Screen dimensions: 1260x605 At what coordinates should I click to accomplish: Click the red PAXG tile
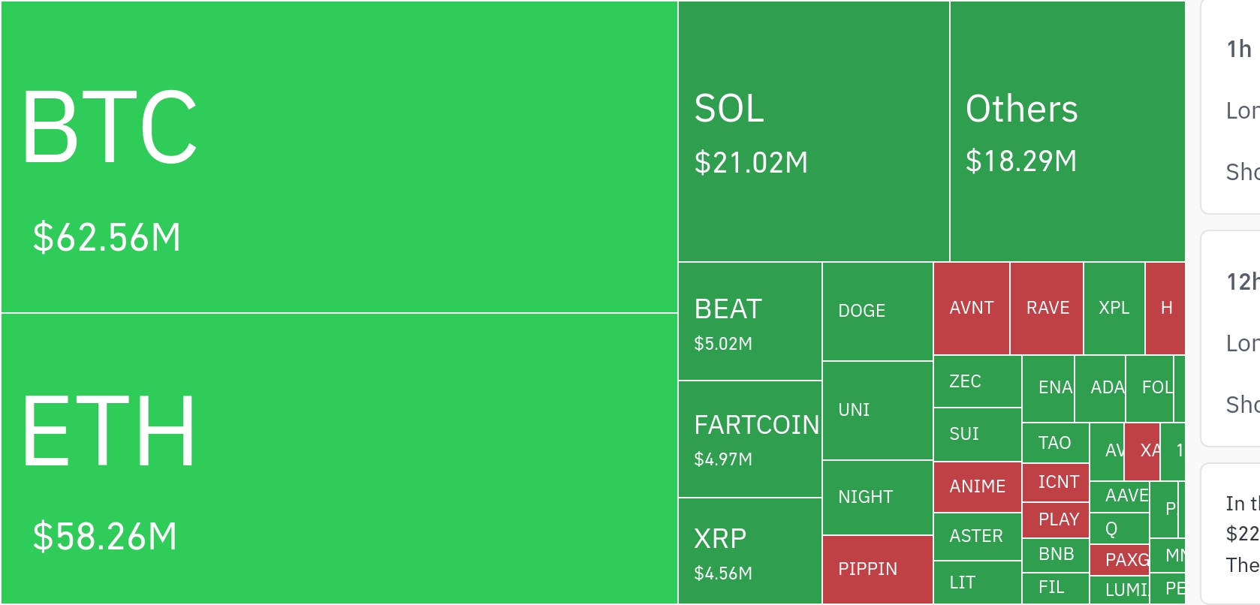[x=1120, y=560]
